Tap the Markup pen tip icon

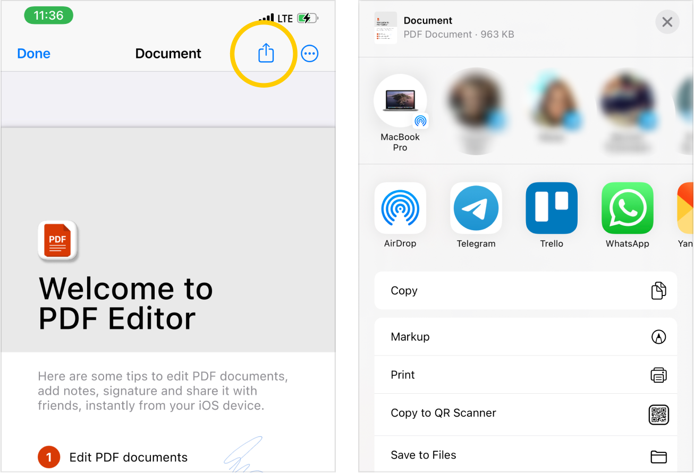click(x=658, y=337)
